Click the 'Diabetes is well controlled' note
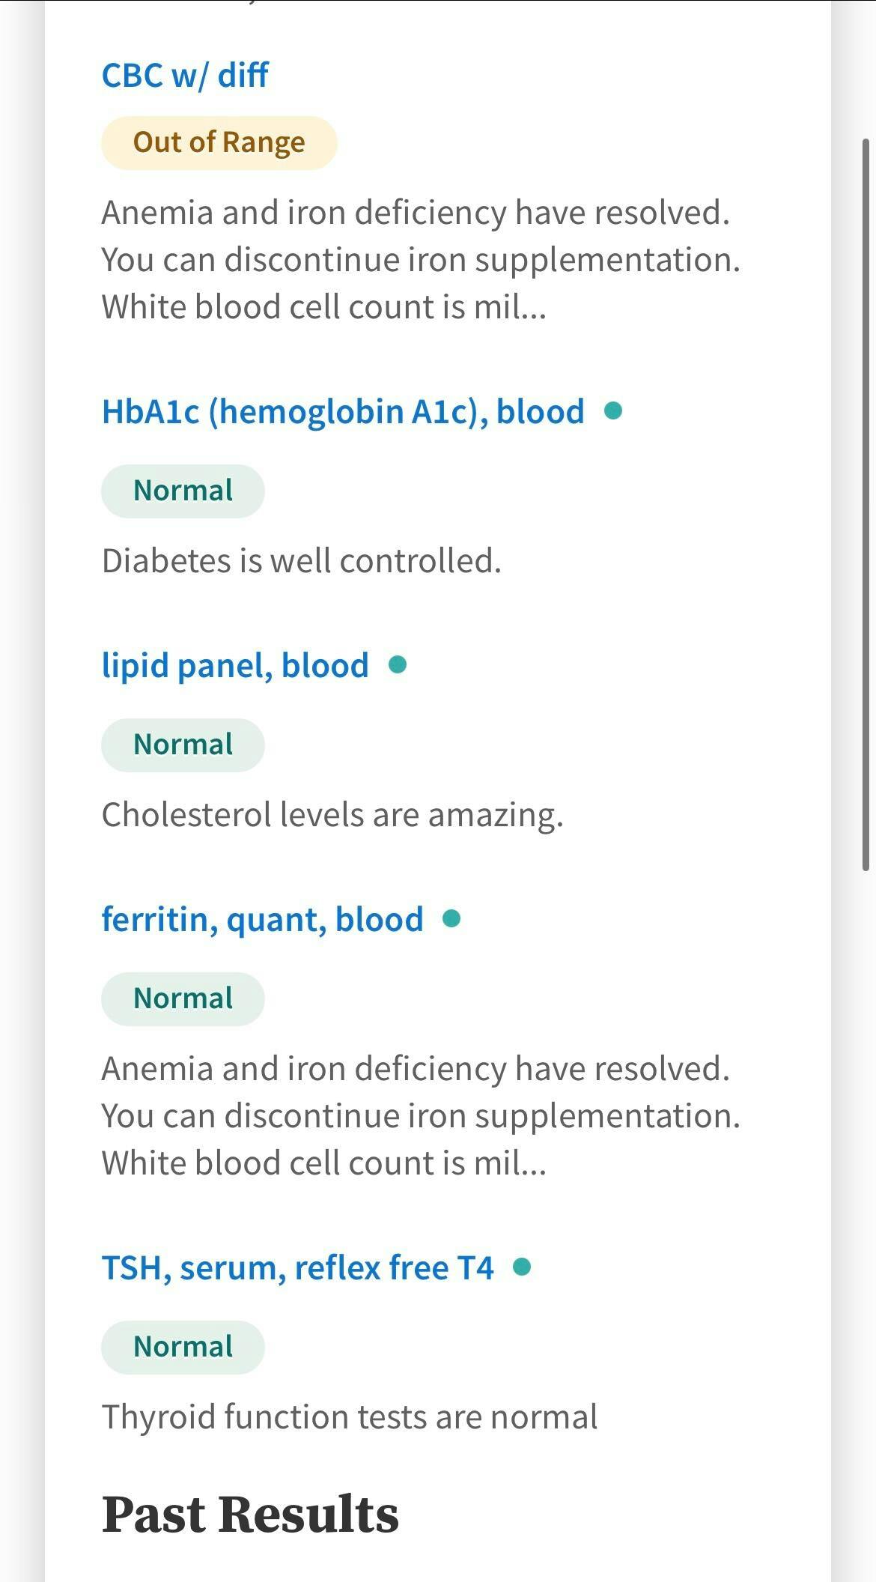Screen dimensions: 876x1582 pos(301,561)
